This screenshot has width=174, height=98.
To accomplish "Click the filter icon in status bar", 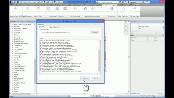I will (x=153, y=96).
